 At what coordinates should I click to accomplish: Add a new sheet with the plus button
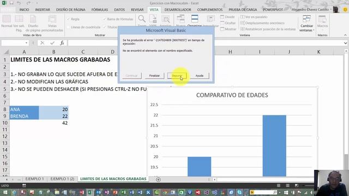pos(158,179)
